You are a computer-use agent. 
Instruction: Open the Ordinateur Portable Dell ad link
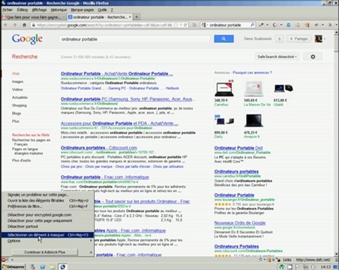[238, 148]
